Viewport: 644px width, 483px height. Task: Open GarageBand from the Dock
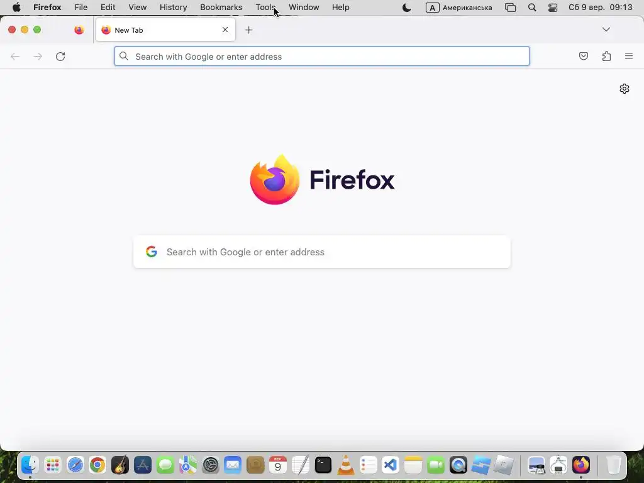[x=120, y=465]
